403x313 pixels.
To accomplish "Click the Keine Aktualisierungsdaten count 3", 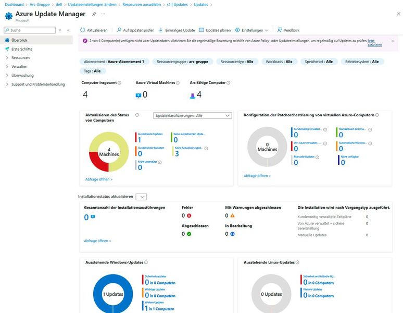I will [x=177, y=154].
